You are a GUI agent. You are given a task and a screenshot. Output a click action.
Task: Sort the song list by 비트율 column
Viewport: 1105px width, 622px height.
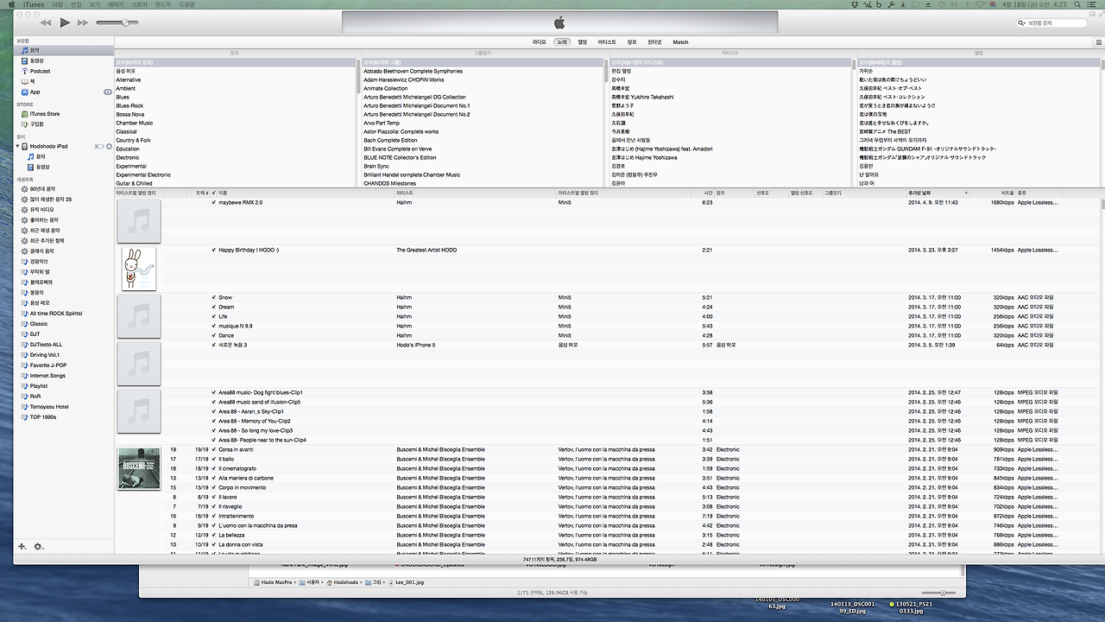pyautogui.click(x=994, y=193)
